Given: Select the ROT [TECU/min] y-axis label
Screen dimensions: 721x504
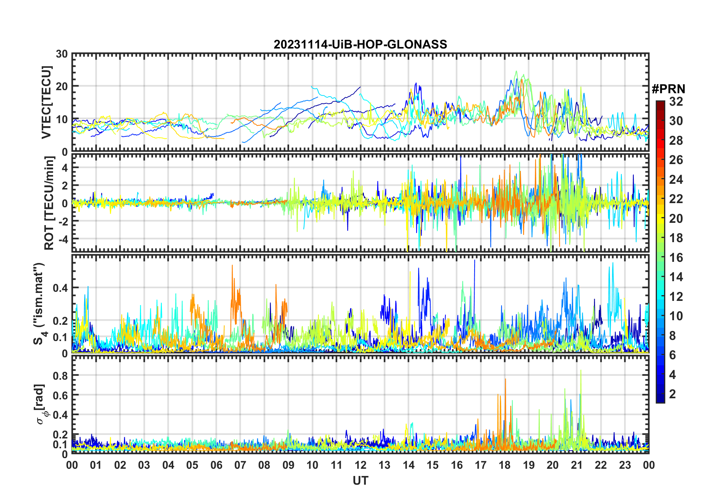Looking at the screenshot, I should [x=49, y=203].
